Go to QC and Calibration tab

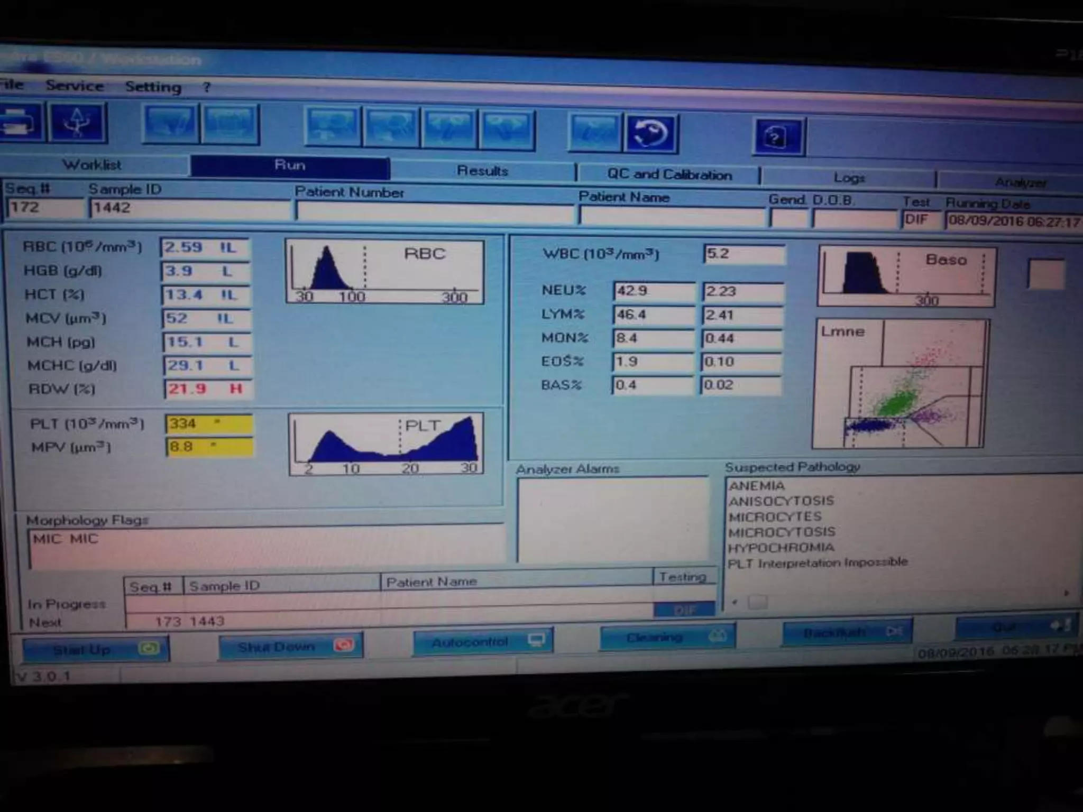pos(669,174)
